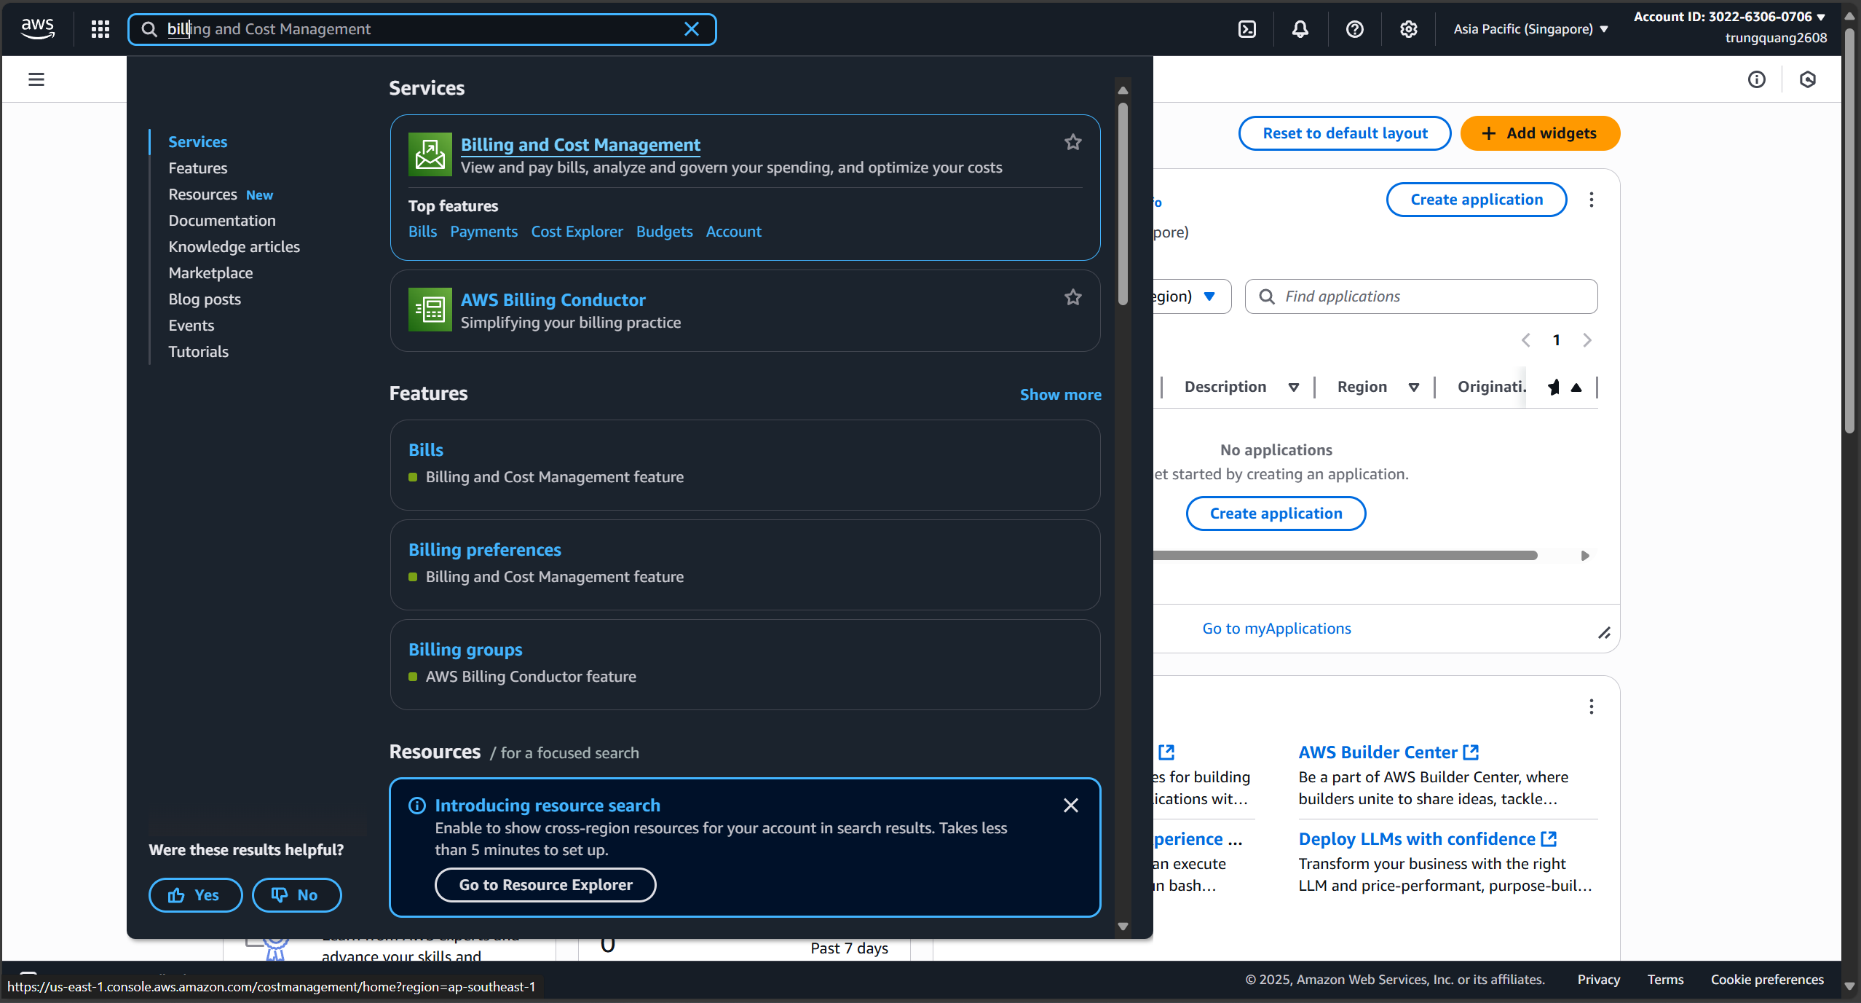Image resolution: width=1861 pixels, height=1003 pixels.
Task: Select the Knowledge articles category
Action: point(234,247)
